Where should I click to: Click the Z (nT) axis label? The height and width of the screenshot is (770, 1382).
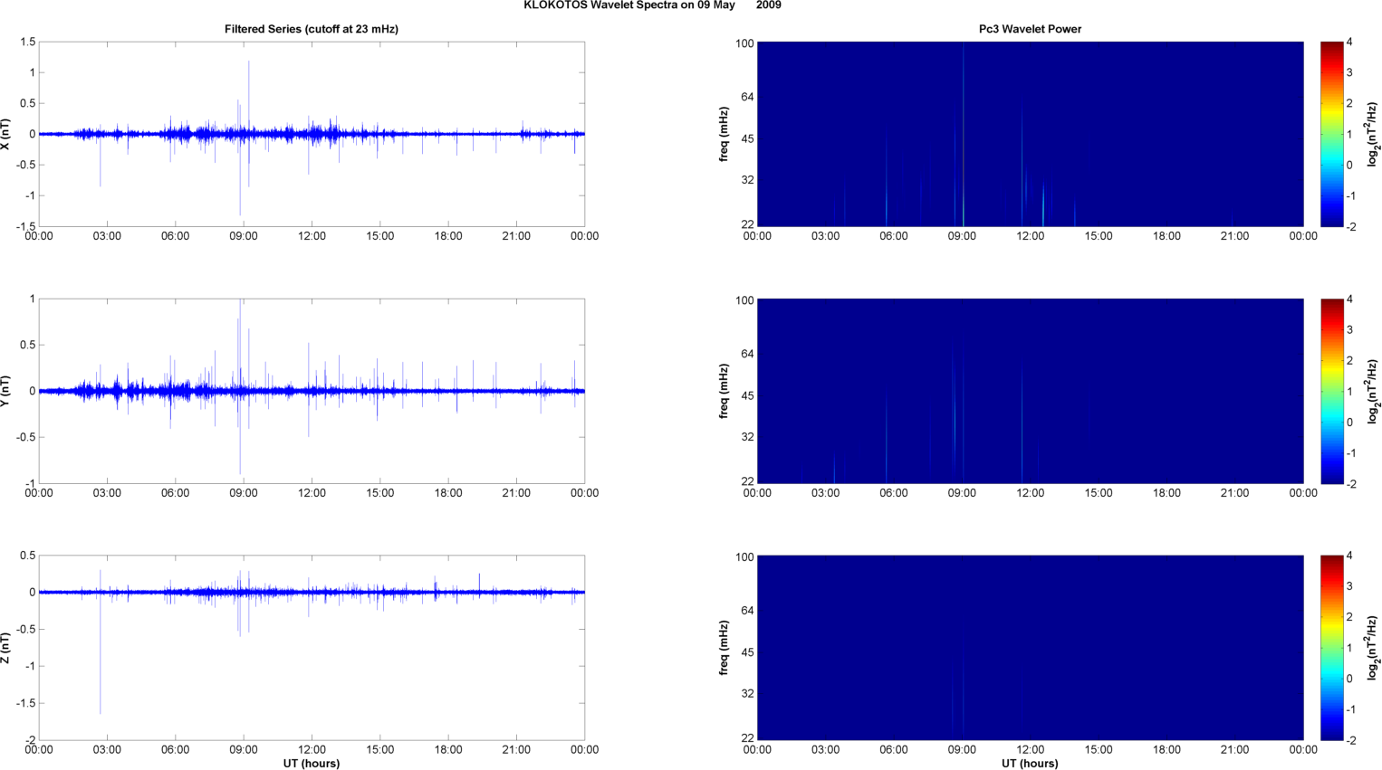click(x=5, y=648)
